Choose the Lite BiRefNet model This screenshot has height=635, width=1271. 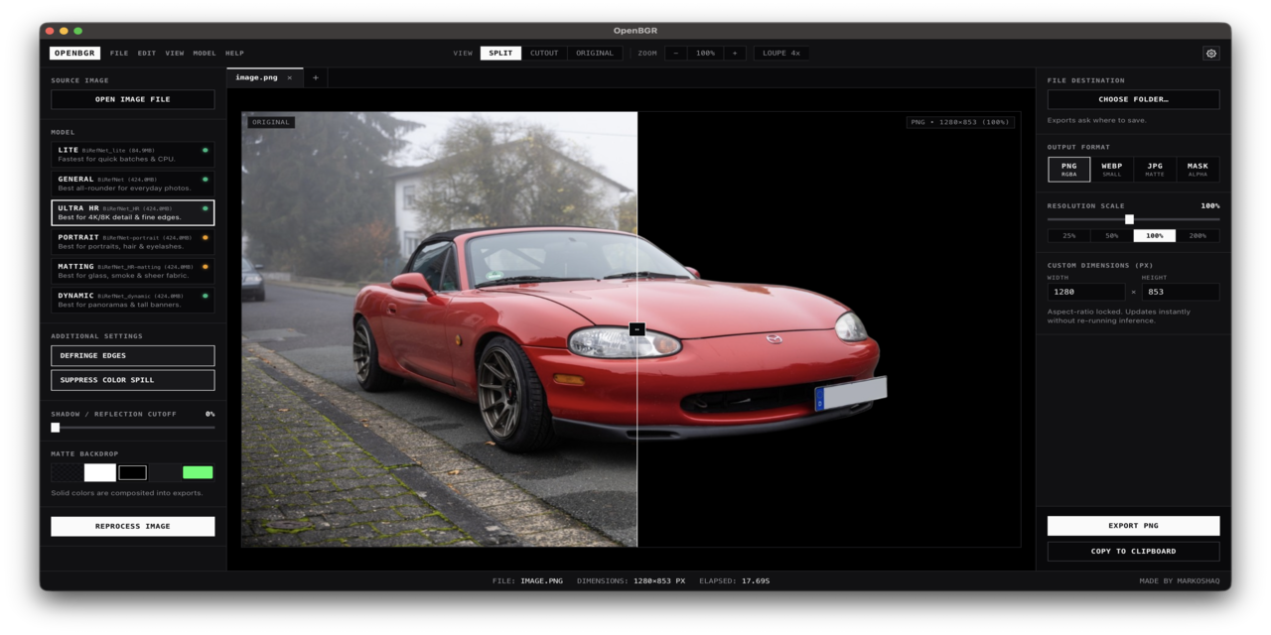133,155
